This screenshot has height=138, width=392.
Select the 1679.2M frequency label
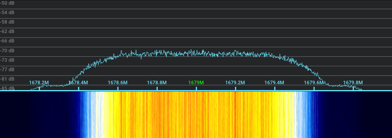(x=235, y=83)
